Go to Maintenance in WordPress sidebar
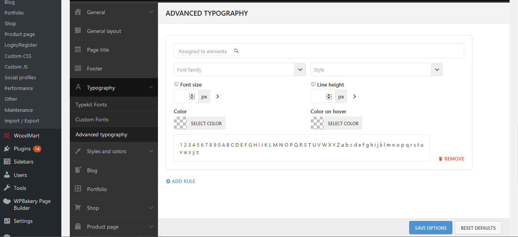 19,110
